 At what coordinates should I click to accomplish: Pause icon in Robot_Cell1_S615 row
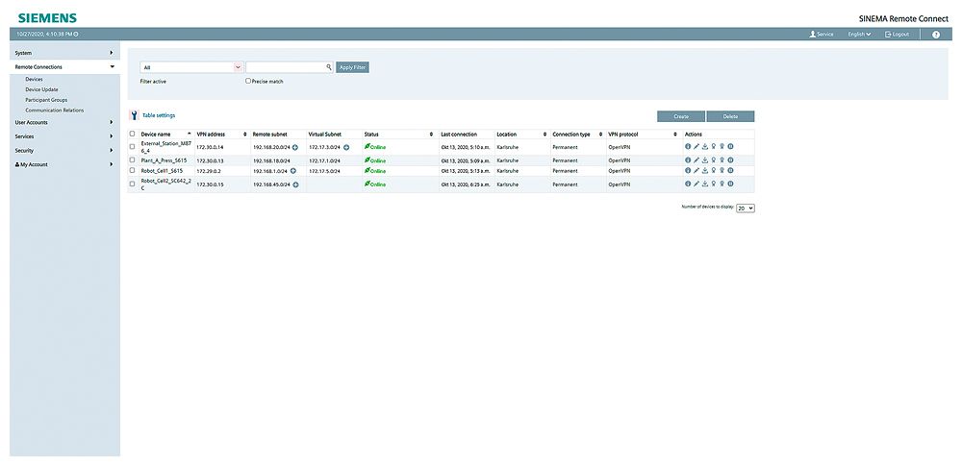[731, 170]
